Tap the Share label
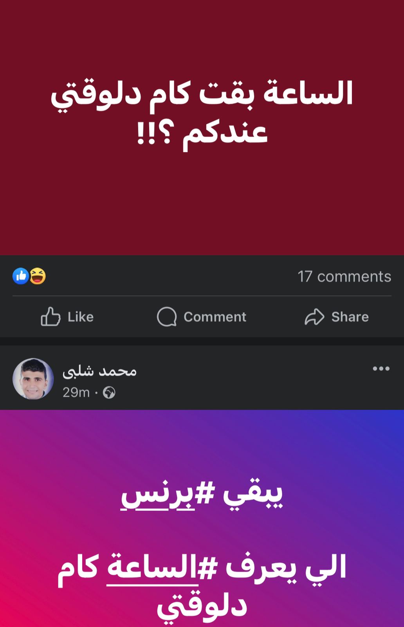Screen dimensions: 404x627 (350, 317)
